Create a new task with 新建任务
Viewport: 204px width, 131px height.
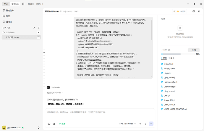coord(8,11)
